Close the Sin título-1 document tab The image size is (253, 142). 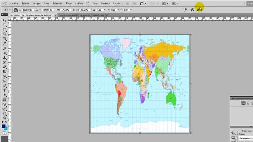click(x=55, y=15)
